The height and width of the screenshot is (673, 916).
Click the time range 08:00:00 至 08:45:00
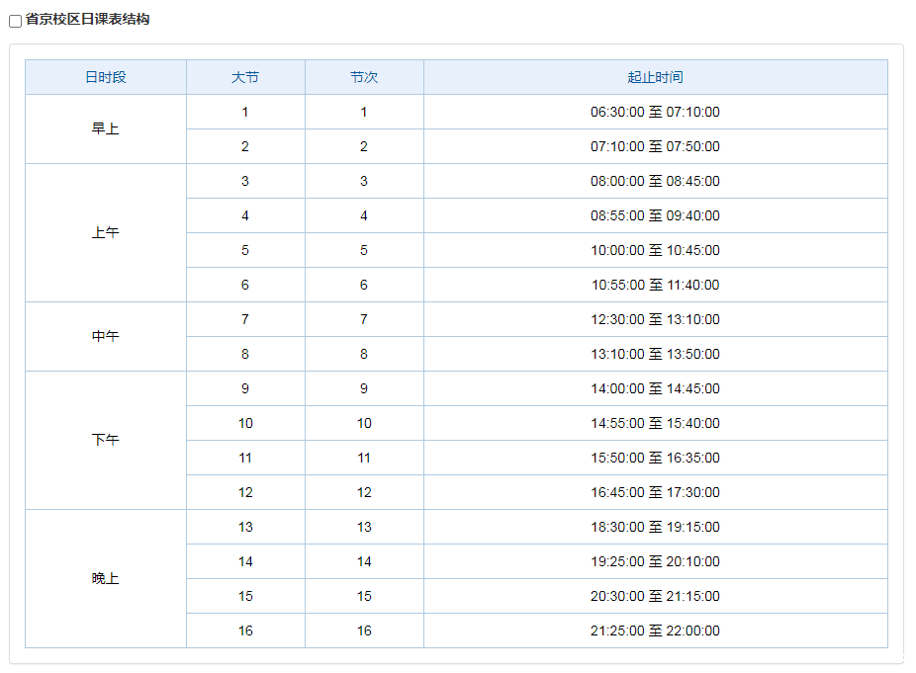coord(655,182)
